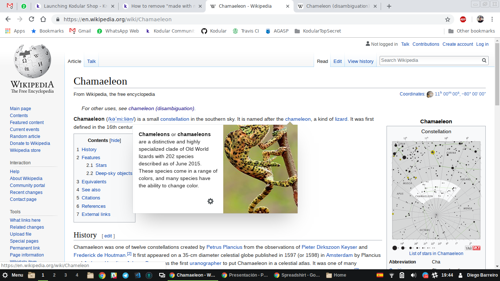Screen dimensions: 500x281
Task: Open the Deep-sky objects contents entry
Action: [x=113, y=173]
